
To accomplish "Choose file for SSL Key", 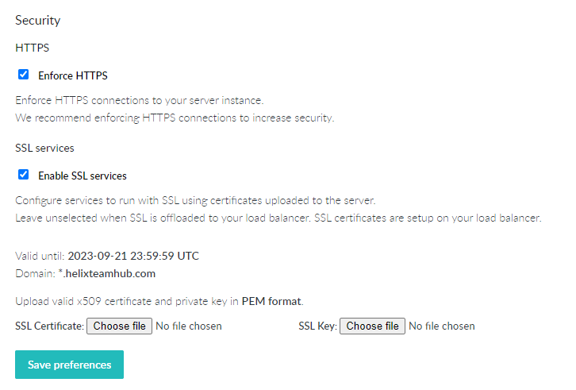I will (x=372, y=326).
